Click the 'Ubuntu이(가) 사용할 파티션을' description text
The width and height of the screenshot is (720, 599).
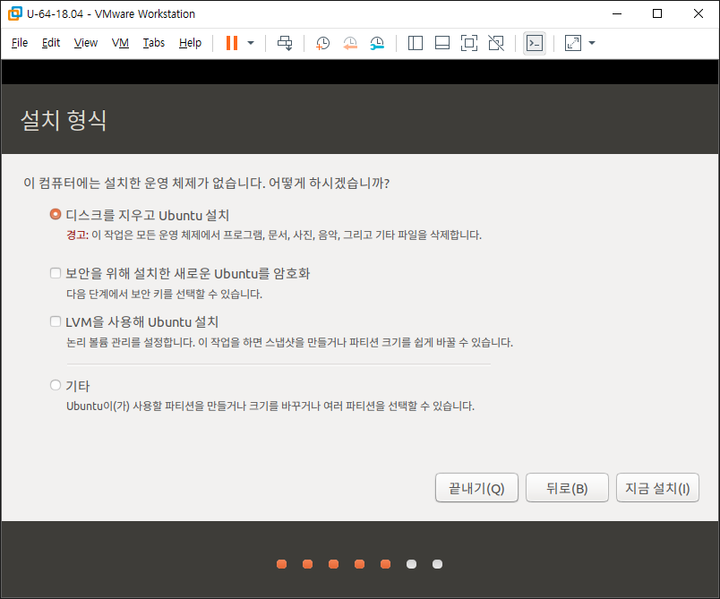tap(270, 406)
